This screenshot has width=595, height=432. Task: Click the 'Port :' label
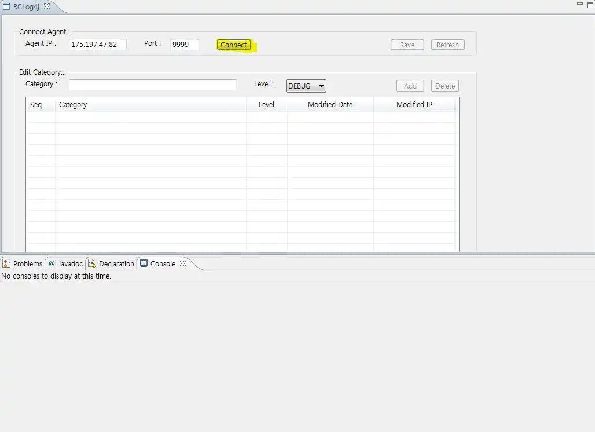click(153, 43)
